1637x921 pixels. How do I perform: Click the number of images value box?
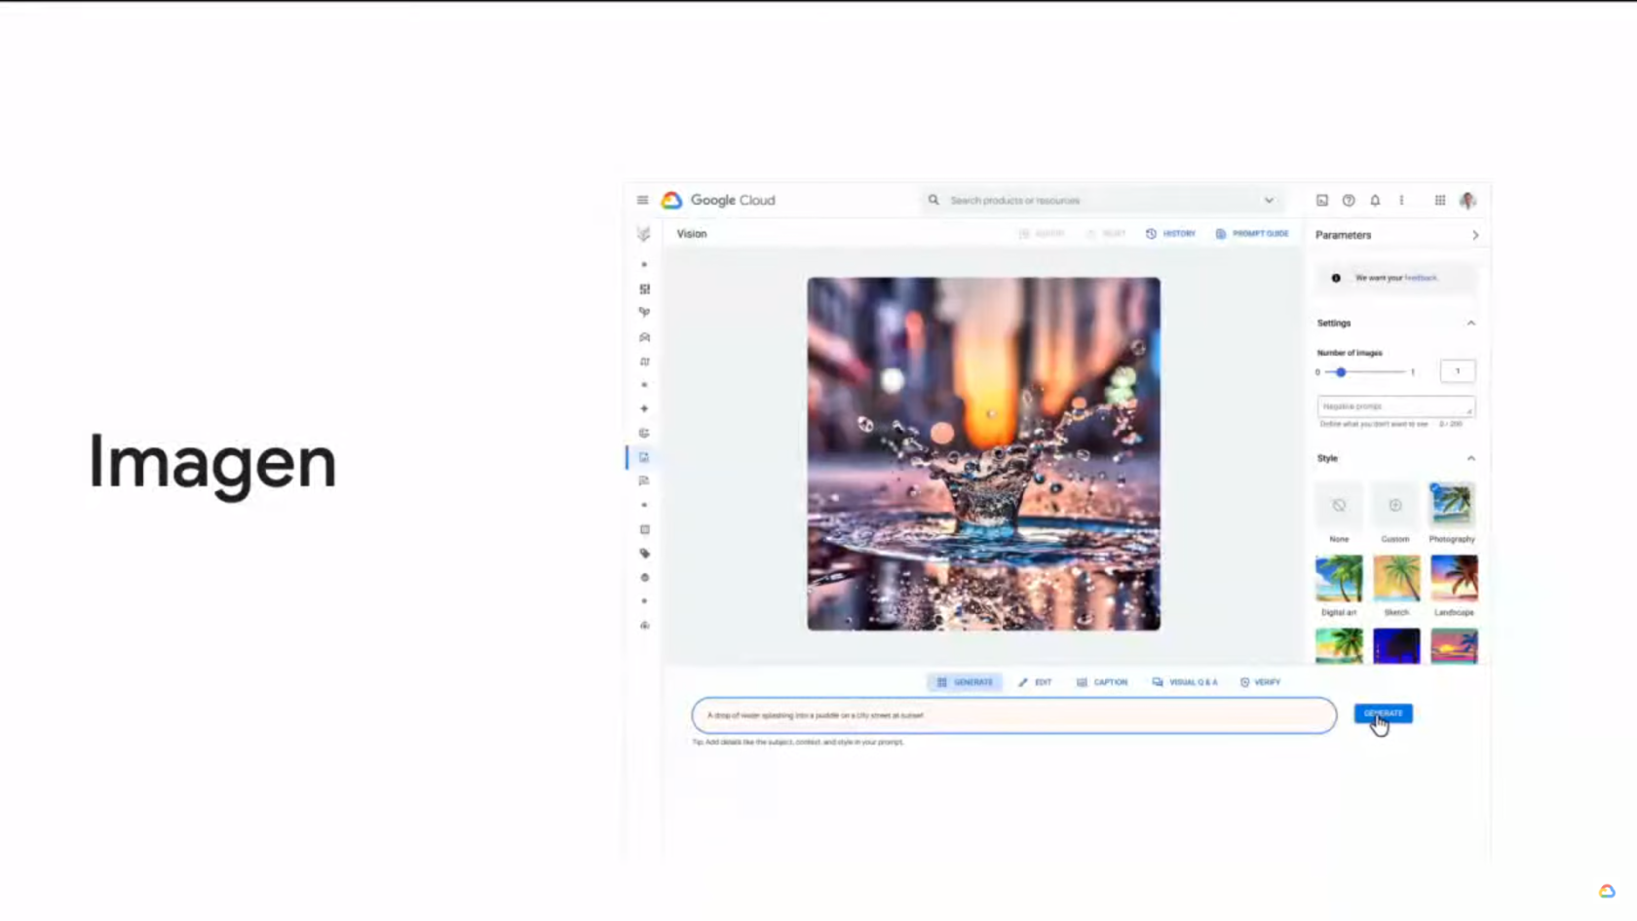click(x=1458, y=370)
